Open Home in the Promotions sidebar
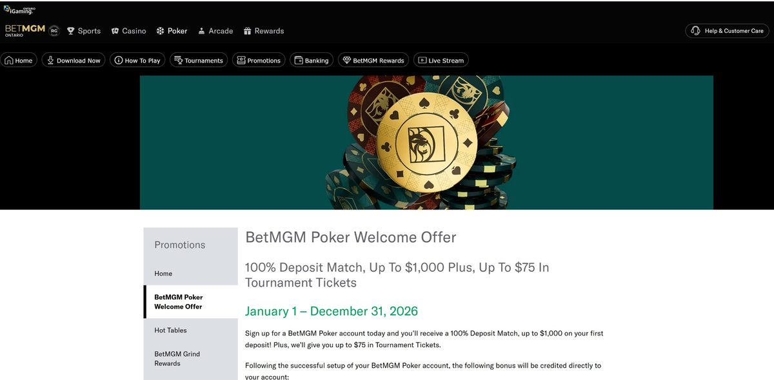This screenshot has height=380, width=774. pyautogui.click(x=163, y=273)
